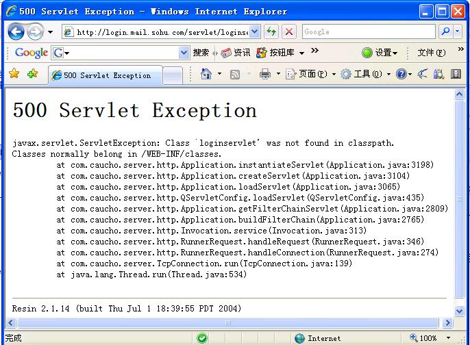This screenshot has width=470, height=345.
Task: Click the java.lang.Thread.run stack trace line
Action: click(x=151, y=274)
